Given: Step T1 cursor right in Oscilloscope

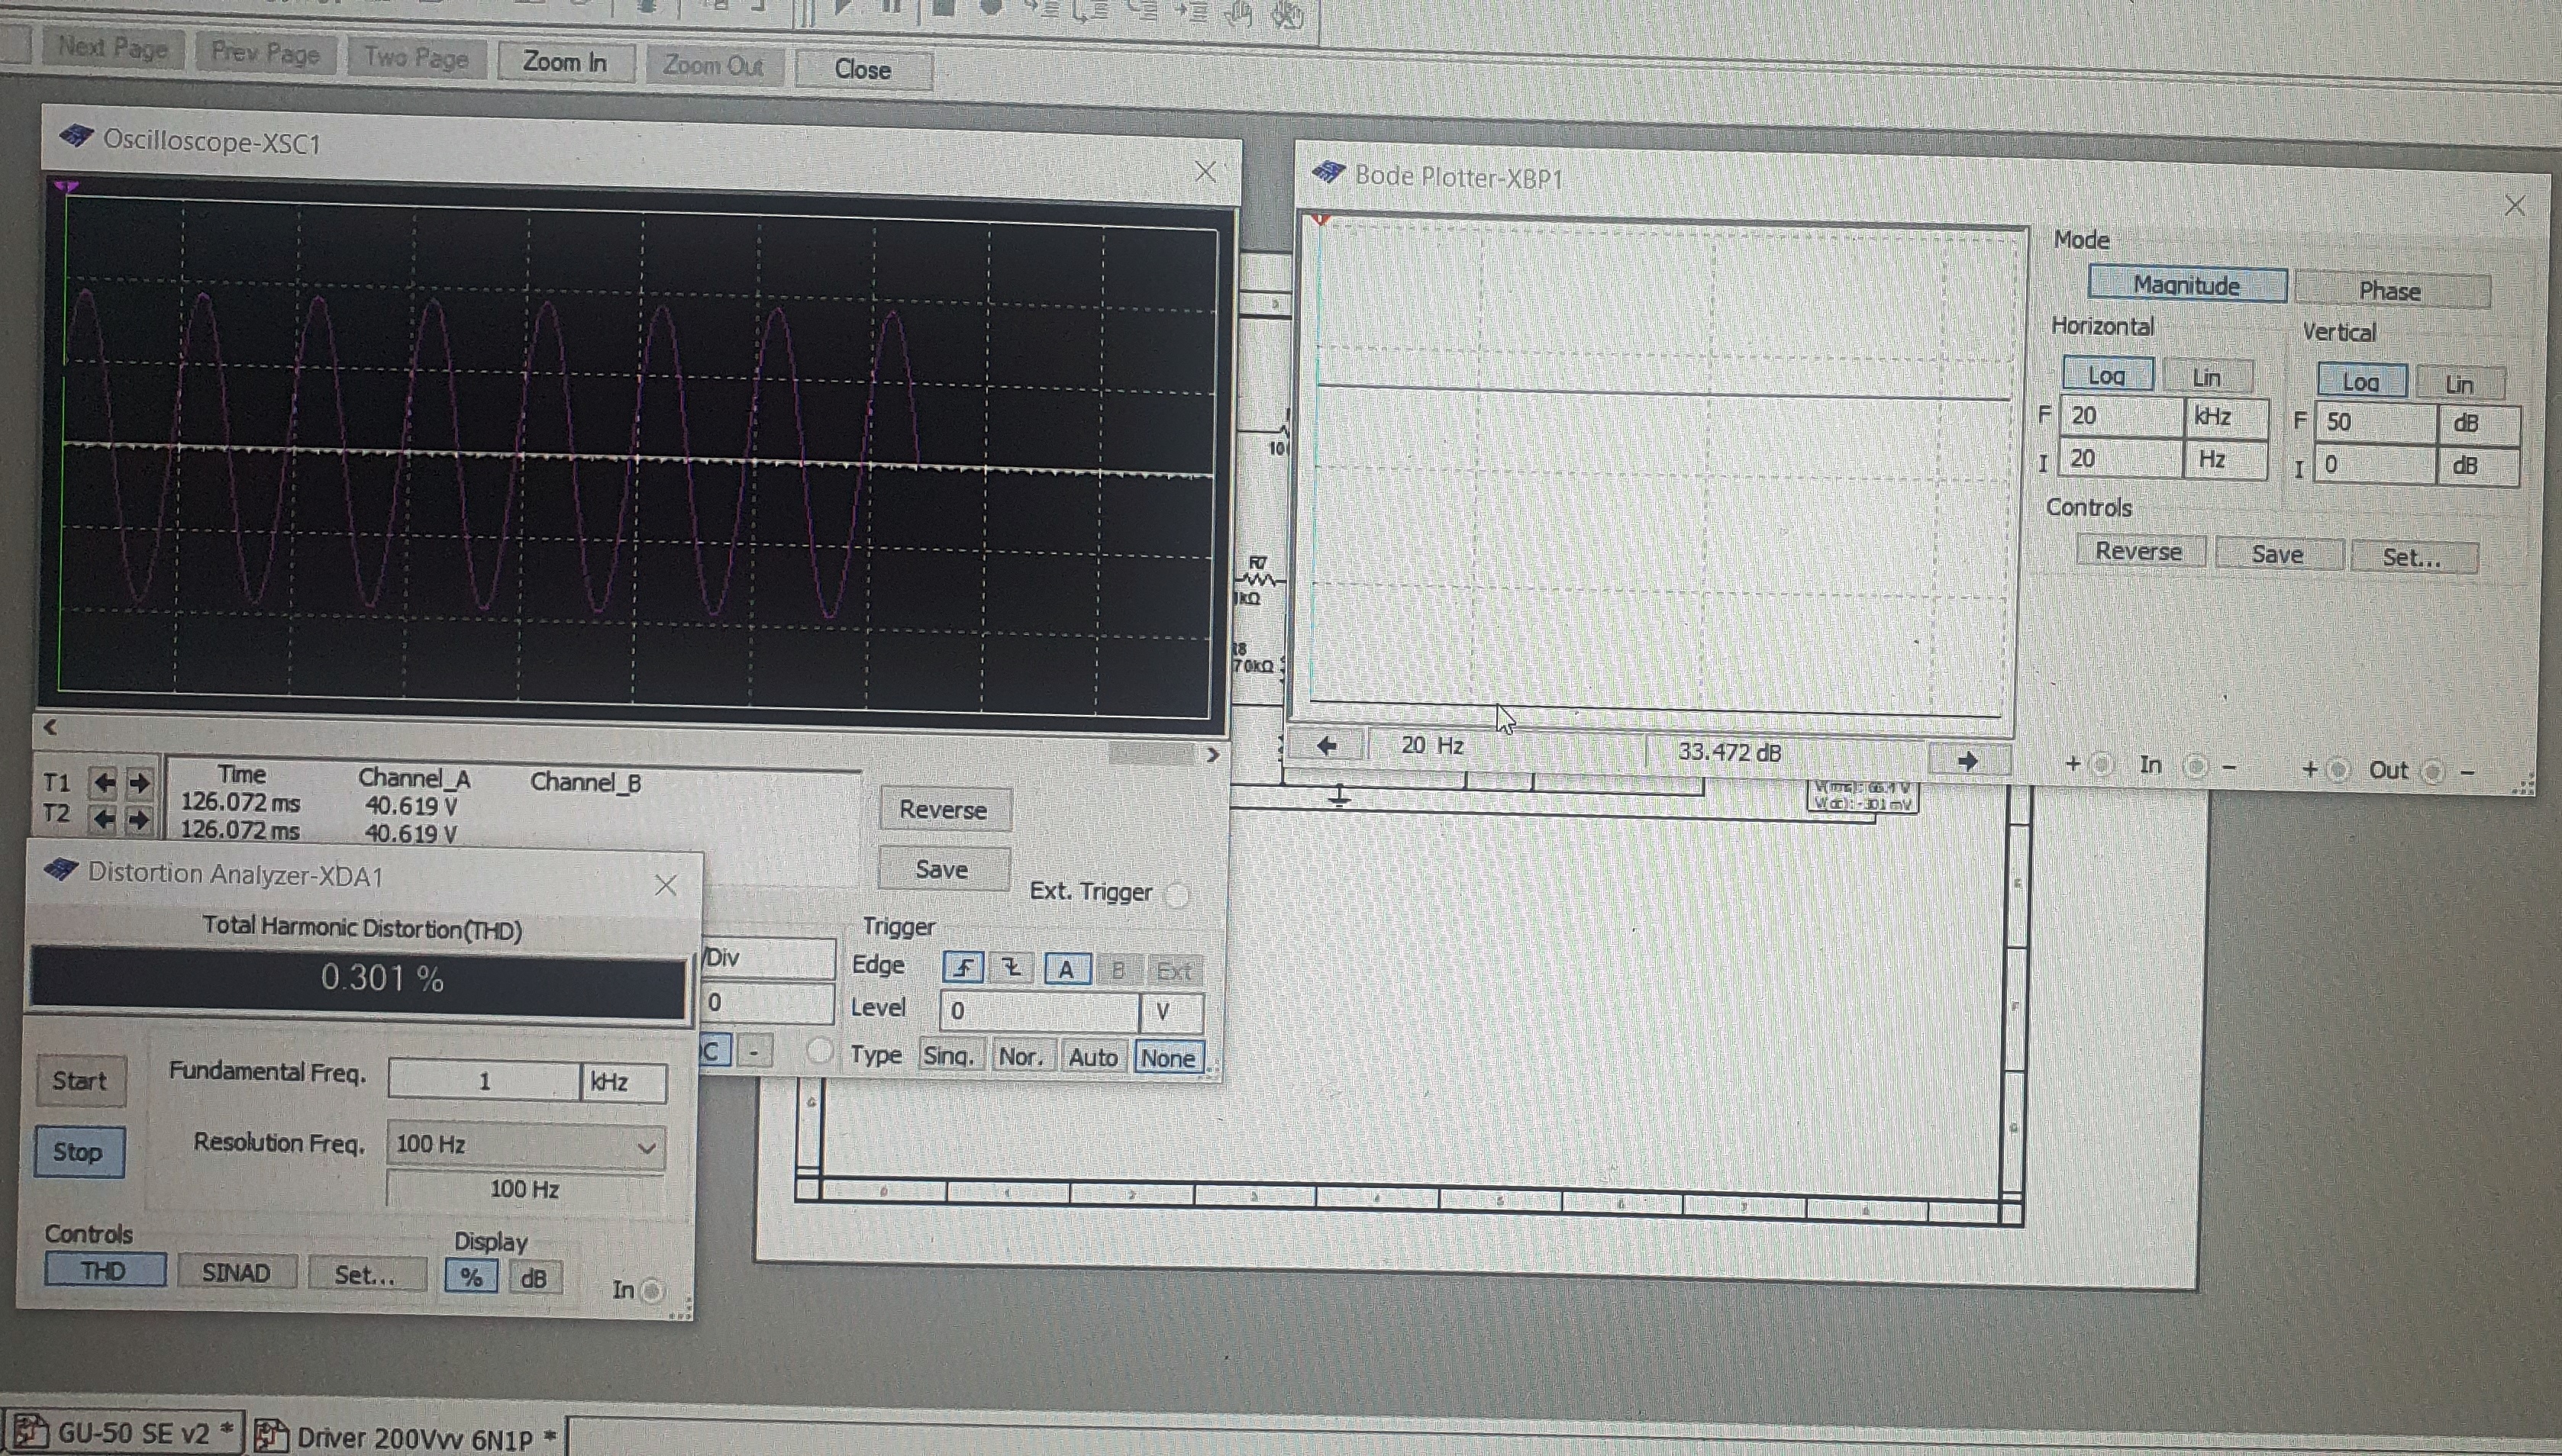Looking at the screenshot, I should (x=139, y=782).
